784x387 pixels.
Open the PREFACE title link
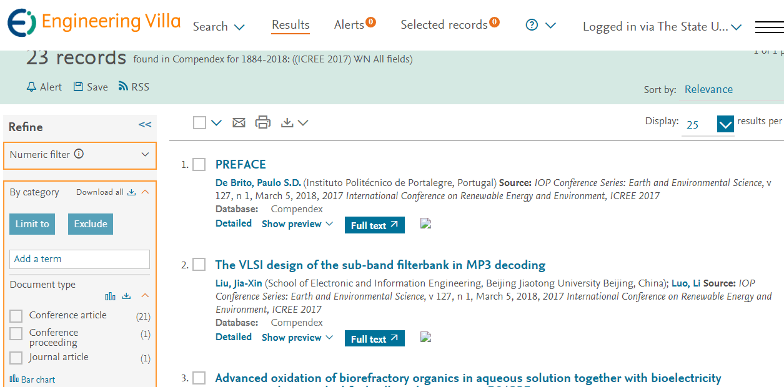[x=241, y=164]
